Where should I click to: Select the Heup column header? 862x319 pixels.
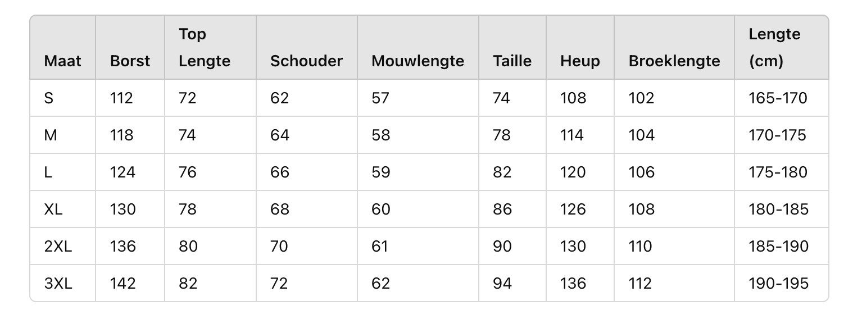(580, 61)
